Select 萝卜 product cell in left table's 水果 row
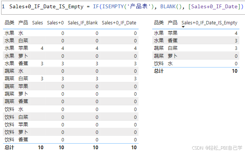The width and height of the screenshot is (245, 153). (x=23, y=56)
